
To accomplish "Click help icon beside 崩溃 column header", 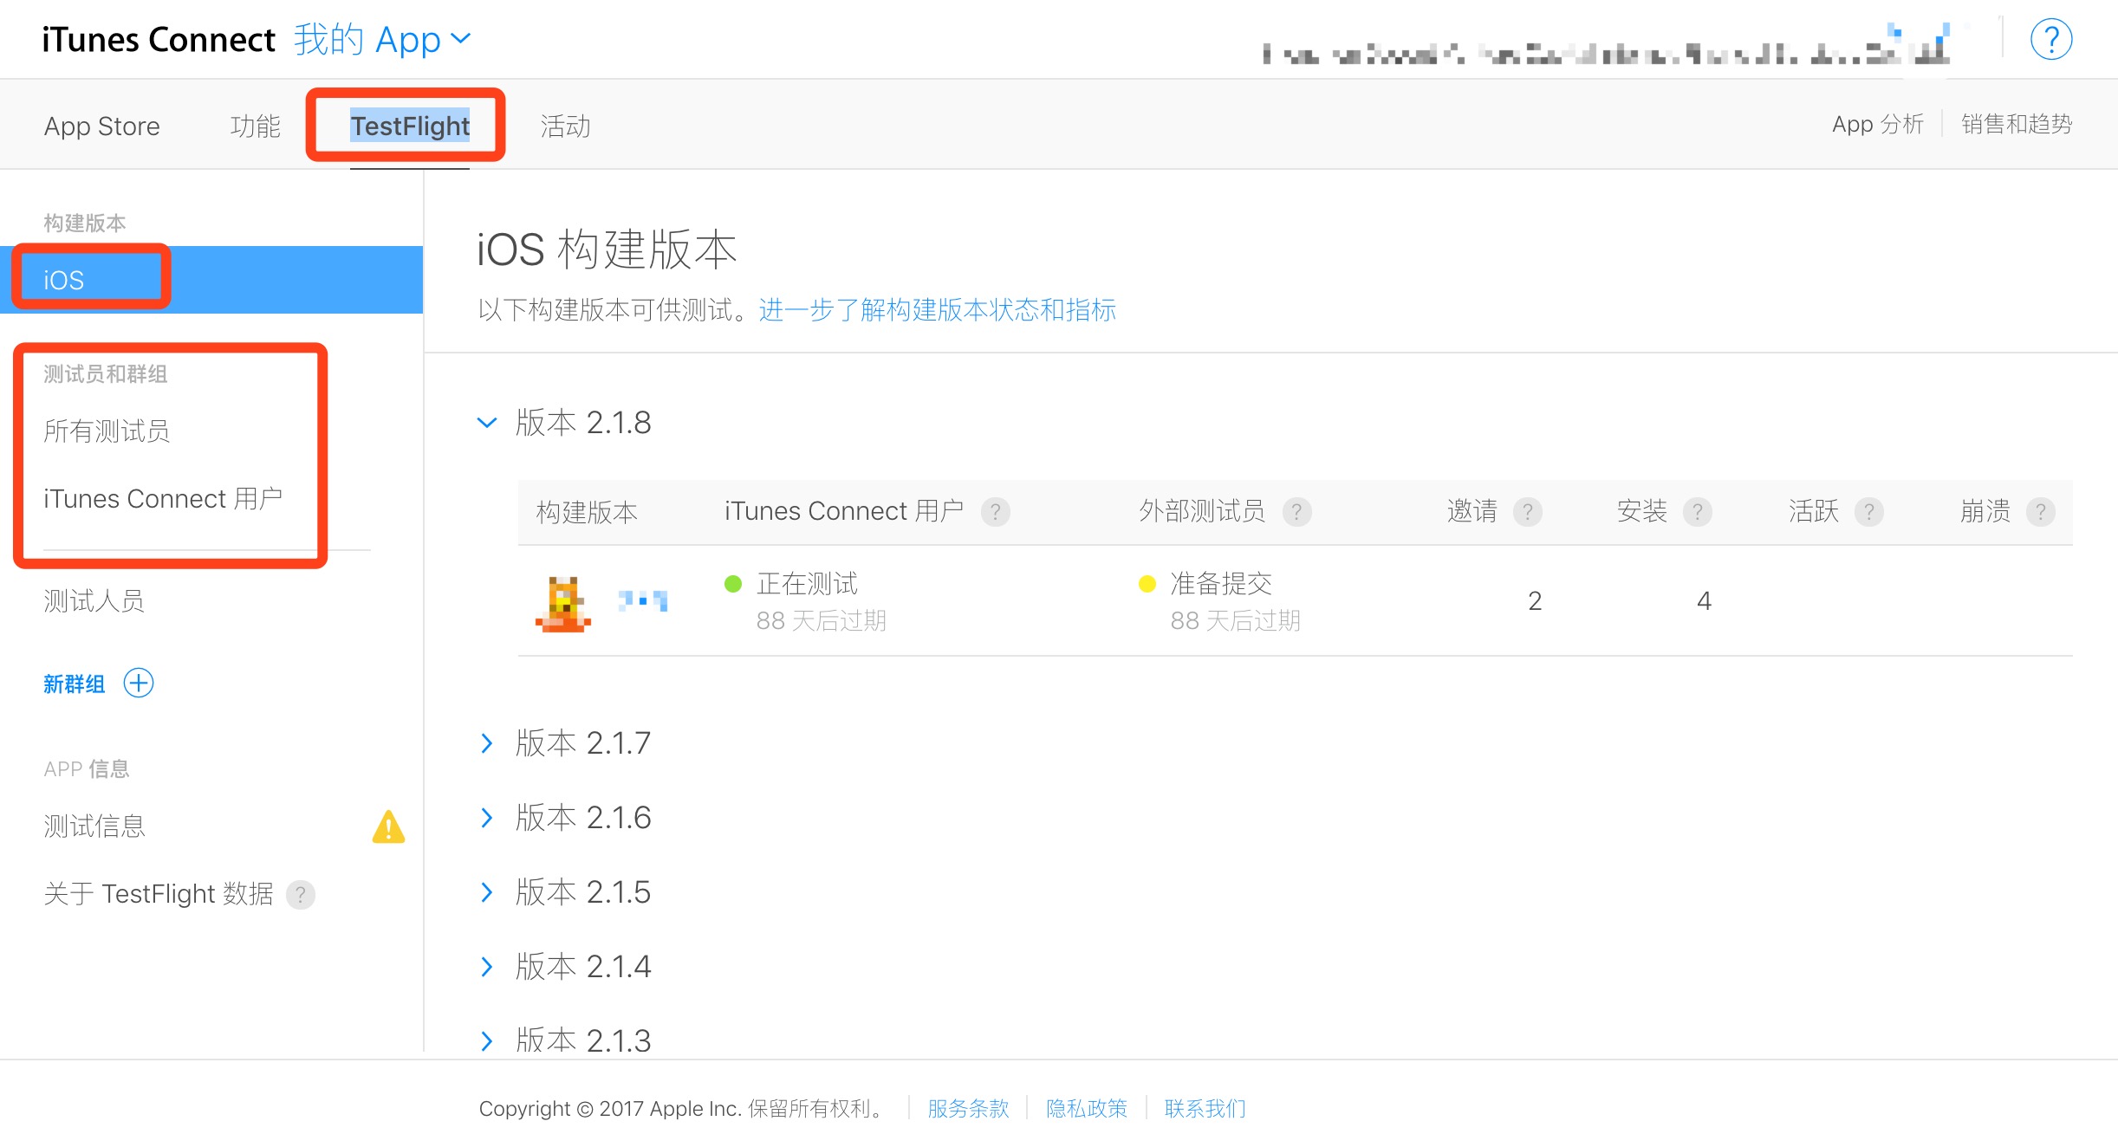I will [x=2041, y=512].
